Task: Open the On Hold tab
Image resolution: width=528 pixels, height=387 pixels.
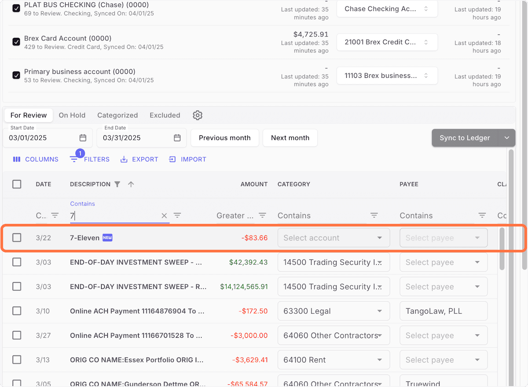Action: coord(72,115)
